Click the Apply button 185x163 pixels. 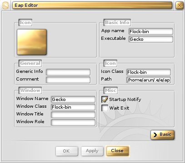click(92, 151)
